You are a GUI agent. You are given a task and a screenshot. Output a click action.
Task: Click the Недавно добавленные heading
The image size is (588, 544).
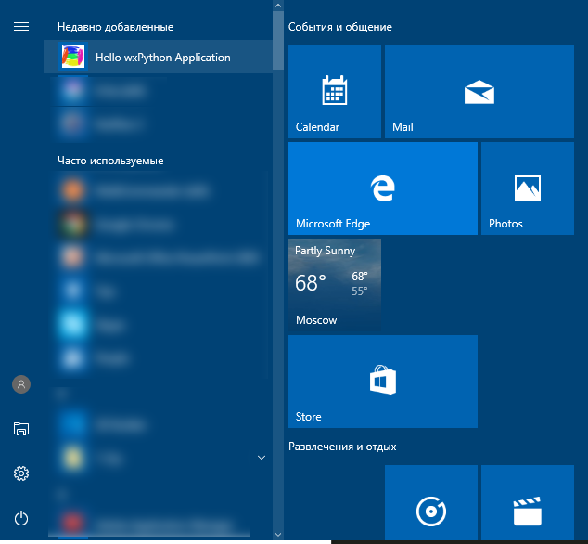pos(116,27)
